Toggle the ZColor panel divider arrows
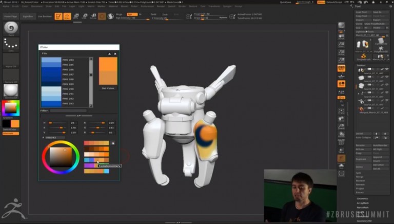The height and width of the screenshot is (224, 394). coord(79,116)
